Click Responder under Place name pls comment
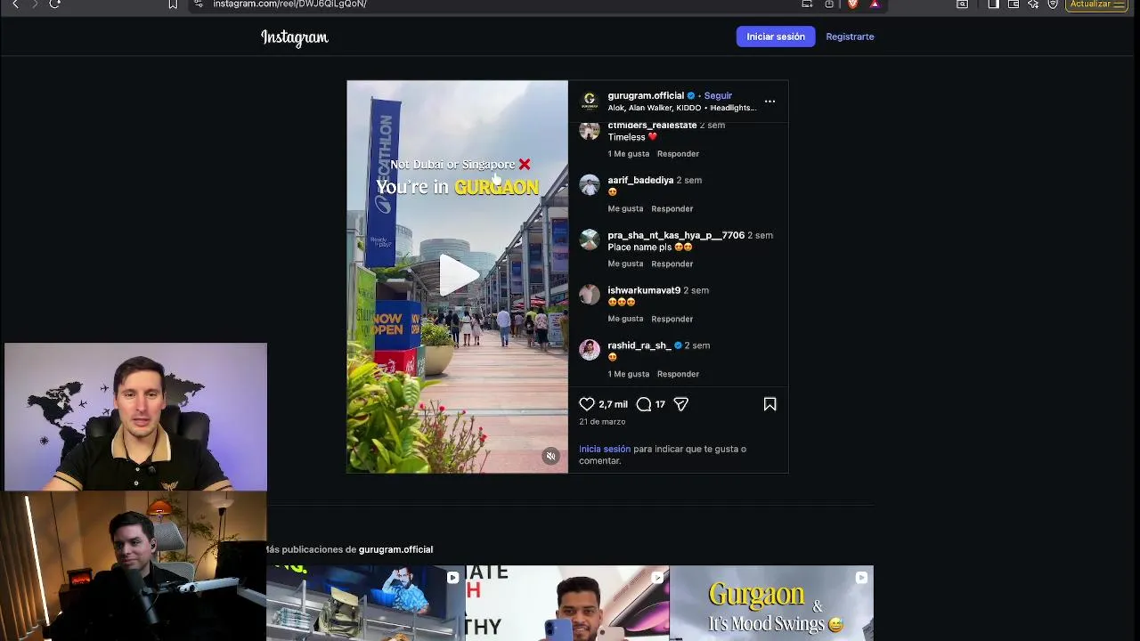 coord(672,264)
